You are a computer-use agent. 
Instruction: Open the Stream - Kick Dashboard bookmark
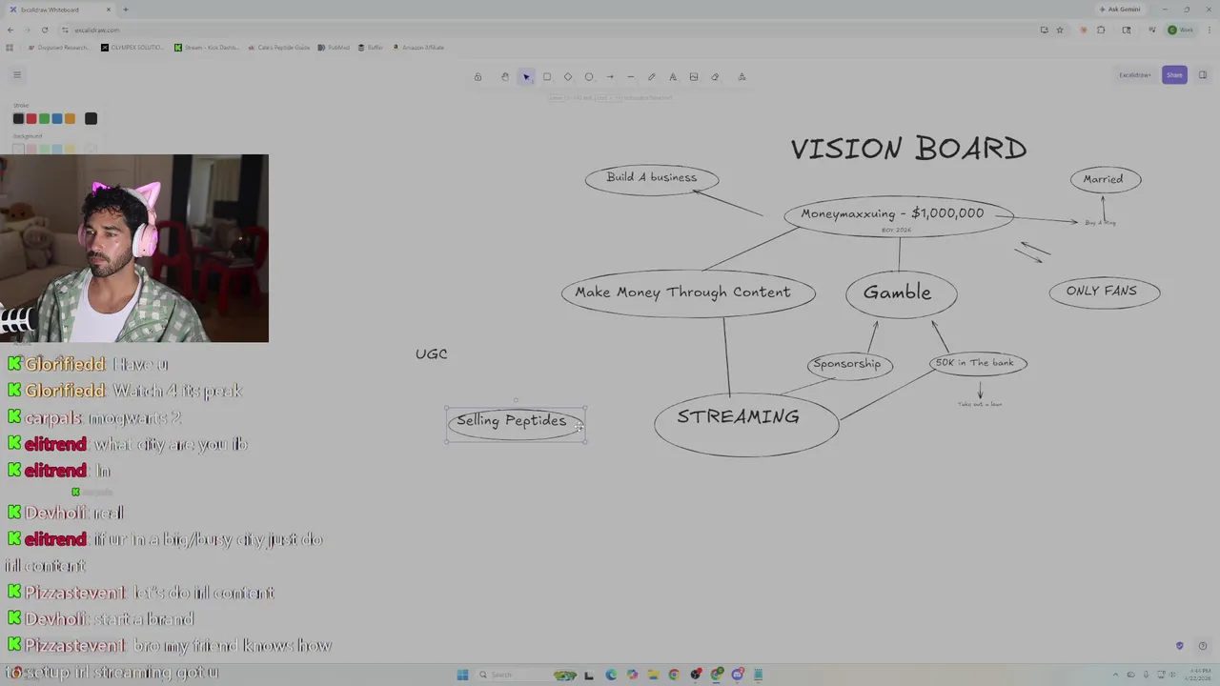click(207, 47)
